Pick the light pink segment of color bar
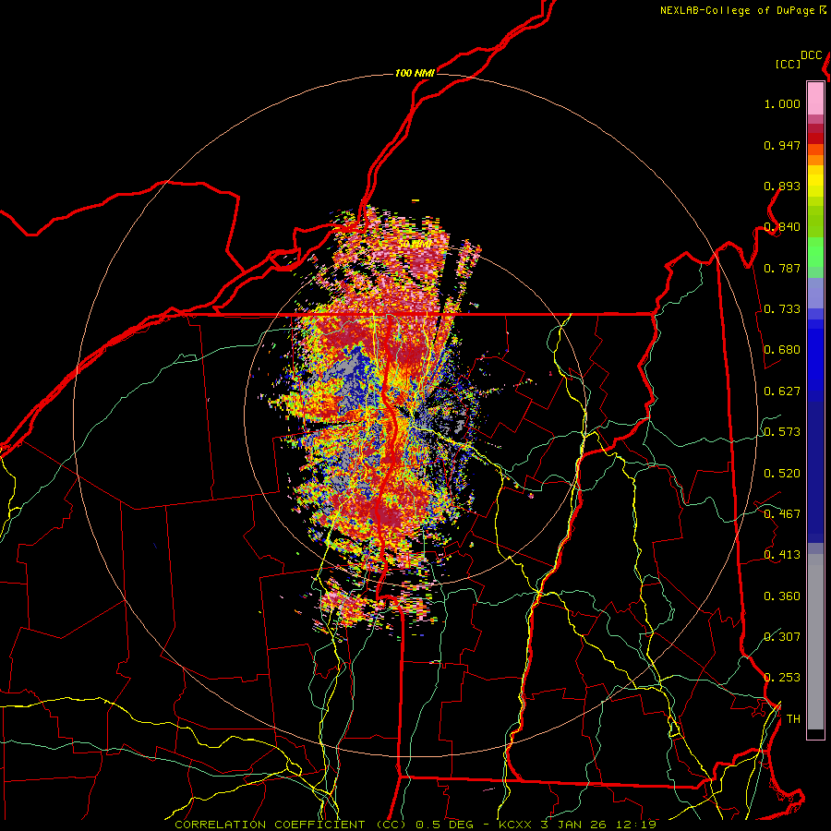Screen dimensions: 831x831 [815, 99]
